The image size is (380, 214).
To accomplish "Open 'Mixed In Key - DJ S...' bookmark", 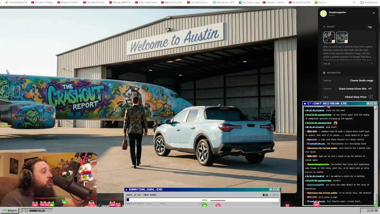I will pyautogui.click(x=224, y=2).
